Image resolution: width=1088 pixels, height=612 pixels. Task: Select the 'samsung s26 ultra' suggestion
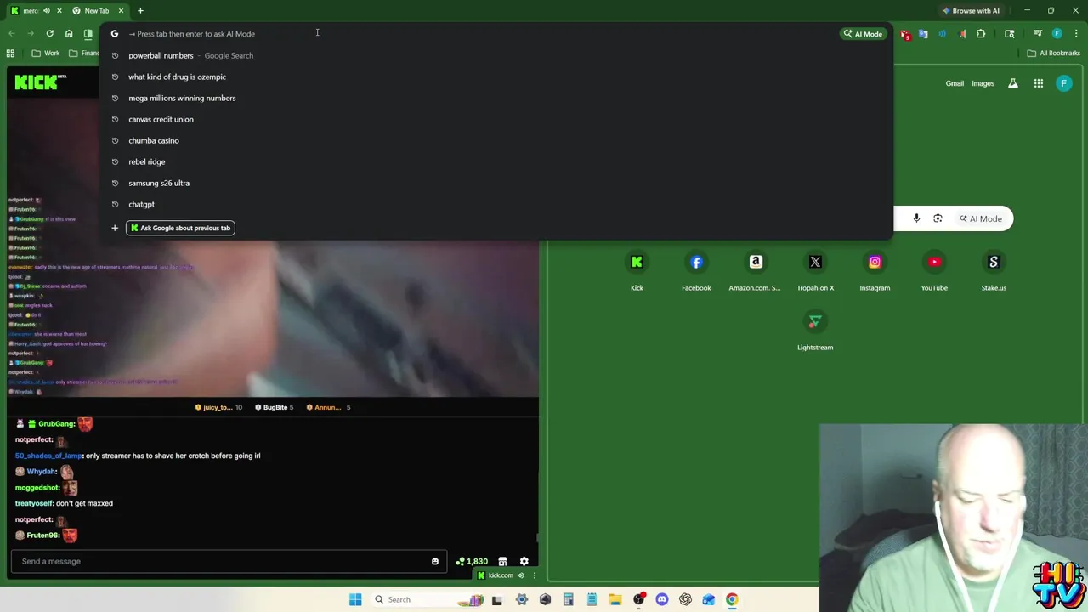pyautogui.click(x=496, y=183)
